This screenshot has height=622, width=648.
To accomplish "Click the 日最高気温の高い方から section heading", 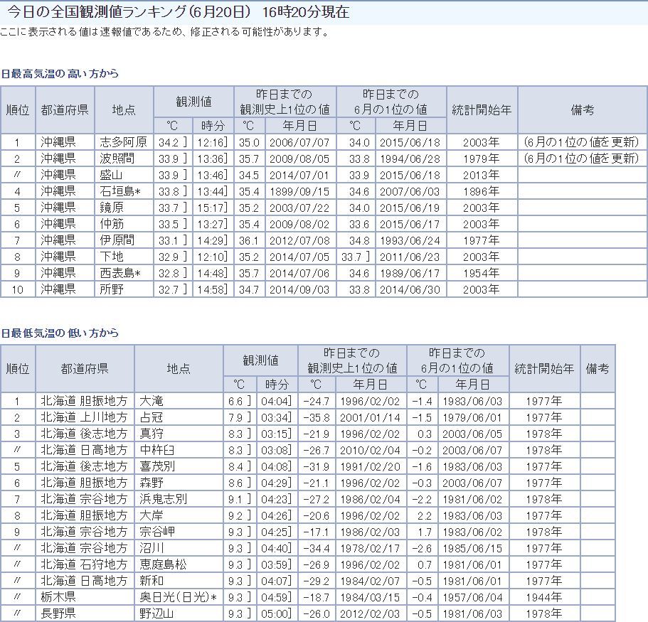I will (x=59, y=73).
